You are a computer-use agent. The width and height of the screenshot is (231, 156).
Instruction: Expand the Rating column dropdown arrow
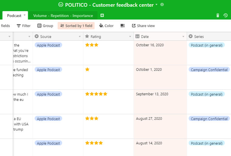coord(130,37)
